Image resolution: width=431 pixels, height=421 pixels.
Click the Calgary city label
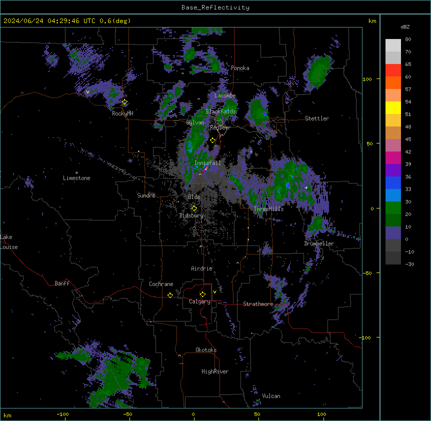pyautogui.click(x=199, y=301)
